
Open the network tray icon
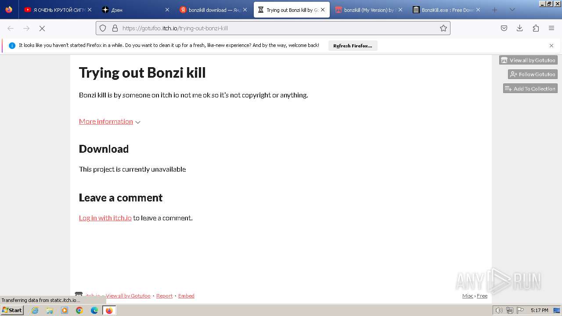click(509, 310)
